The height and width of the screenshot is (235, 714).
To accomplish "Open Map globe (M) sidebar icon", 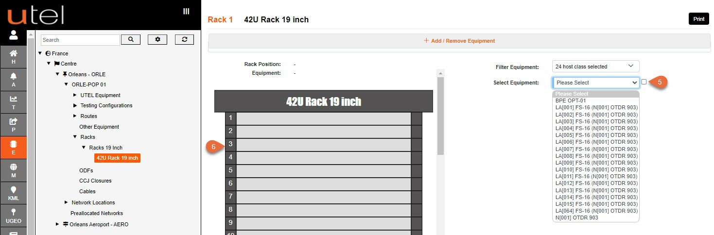I will tap(13, 170).
